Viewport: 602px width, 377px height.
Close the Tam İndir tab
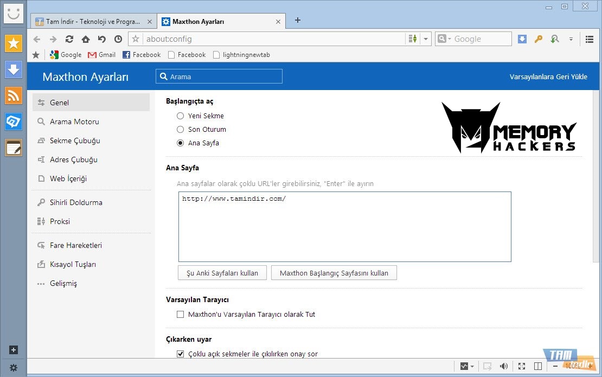coord(150,22)
